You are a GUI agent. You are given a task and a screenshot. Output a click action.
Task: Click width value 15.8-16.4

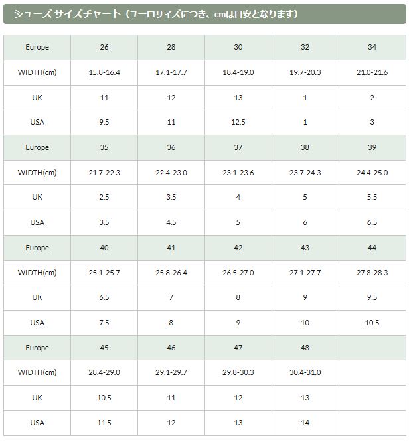(x=104, y=72)
